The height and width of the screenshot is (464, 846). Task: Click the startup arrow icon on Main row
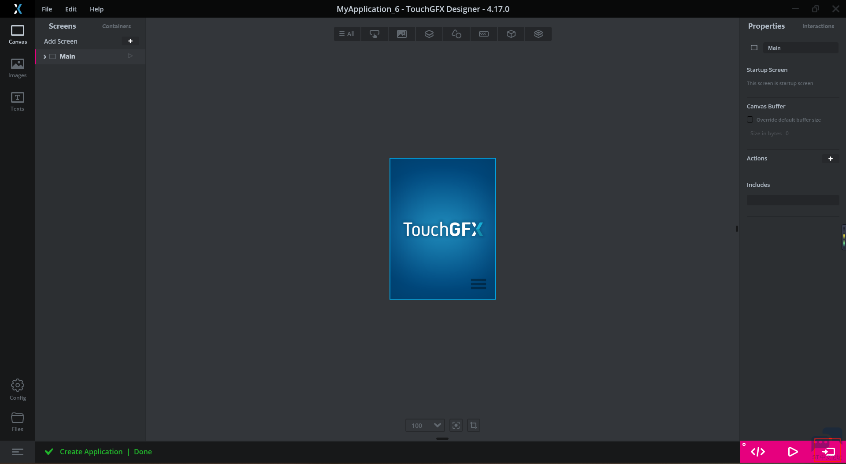130,56
